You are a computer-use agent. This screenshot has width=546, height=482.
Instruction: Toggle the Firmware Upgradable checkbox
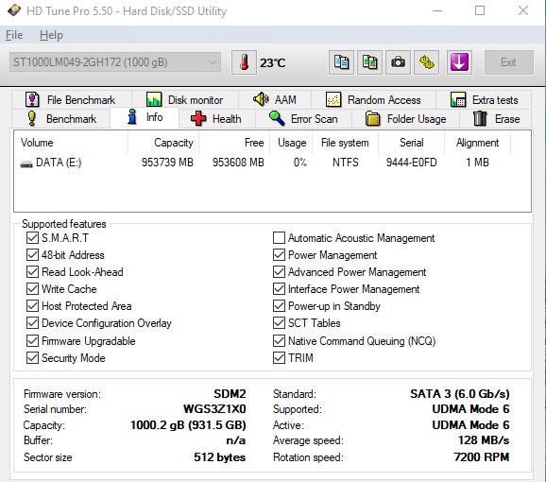(32, 340)
